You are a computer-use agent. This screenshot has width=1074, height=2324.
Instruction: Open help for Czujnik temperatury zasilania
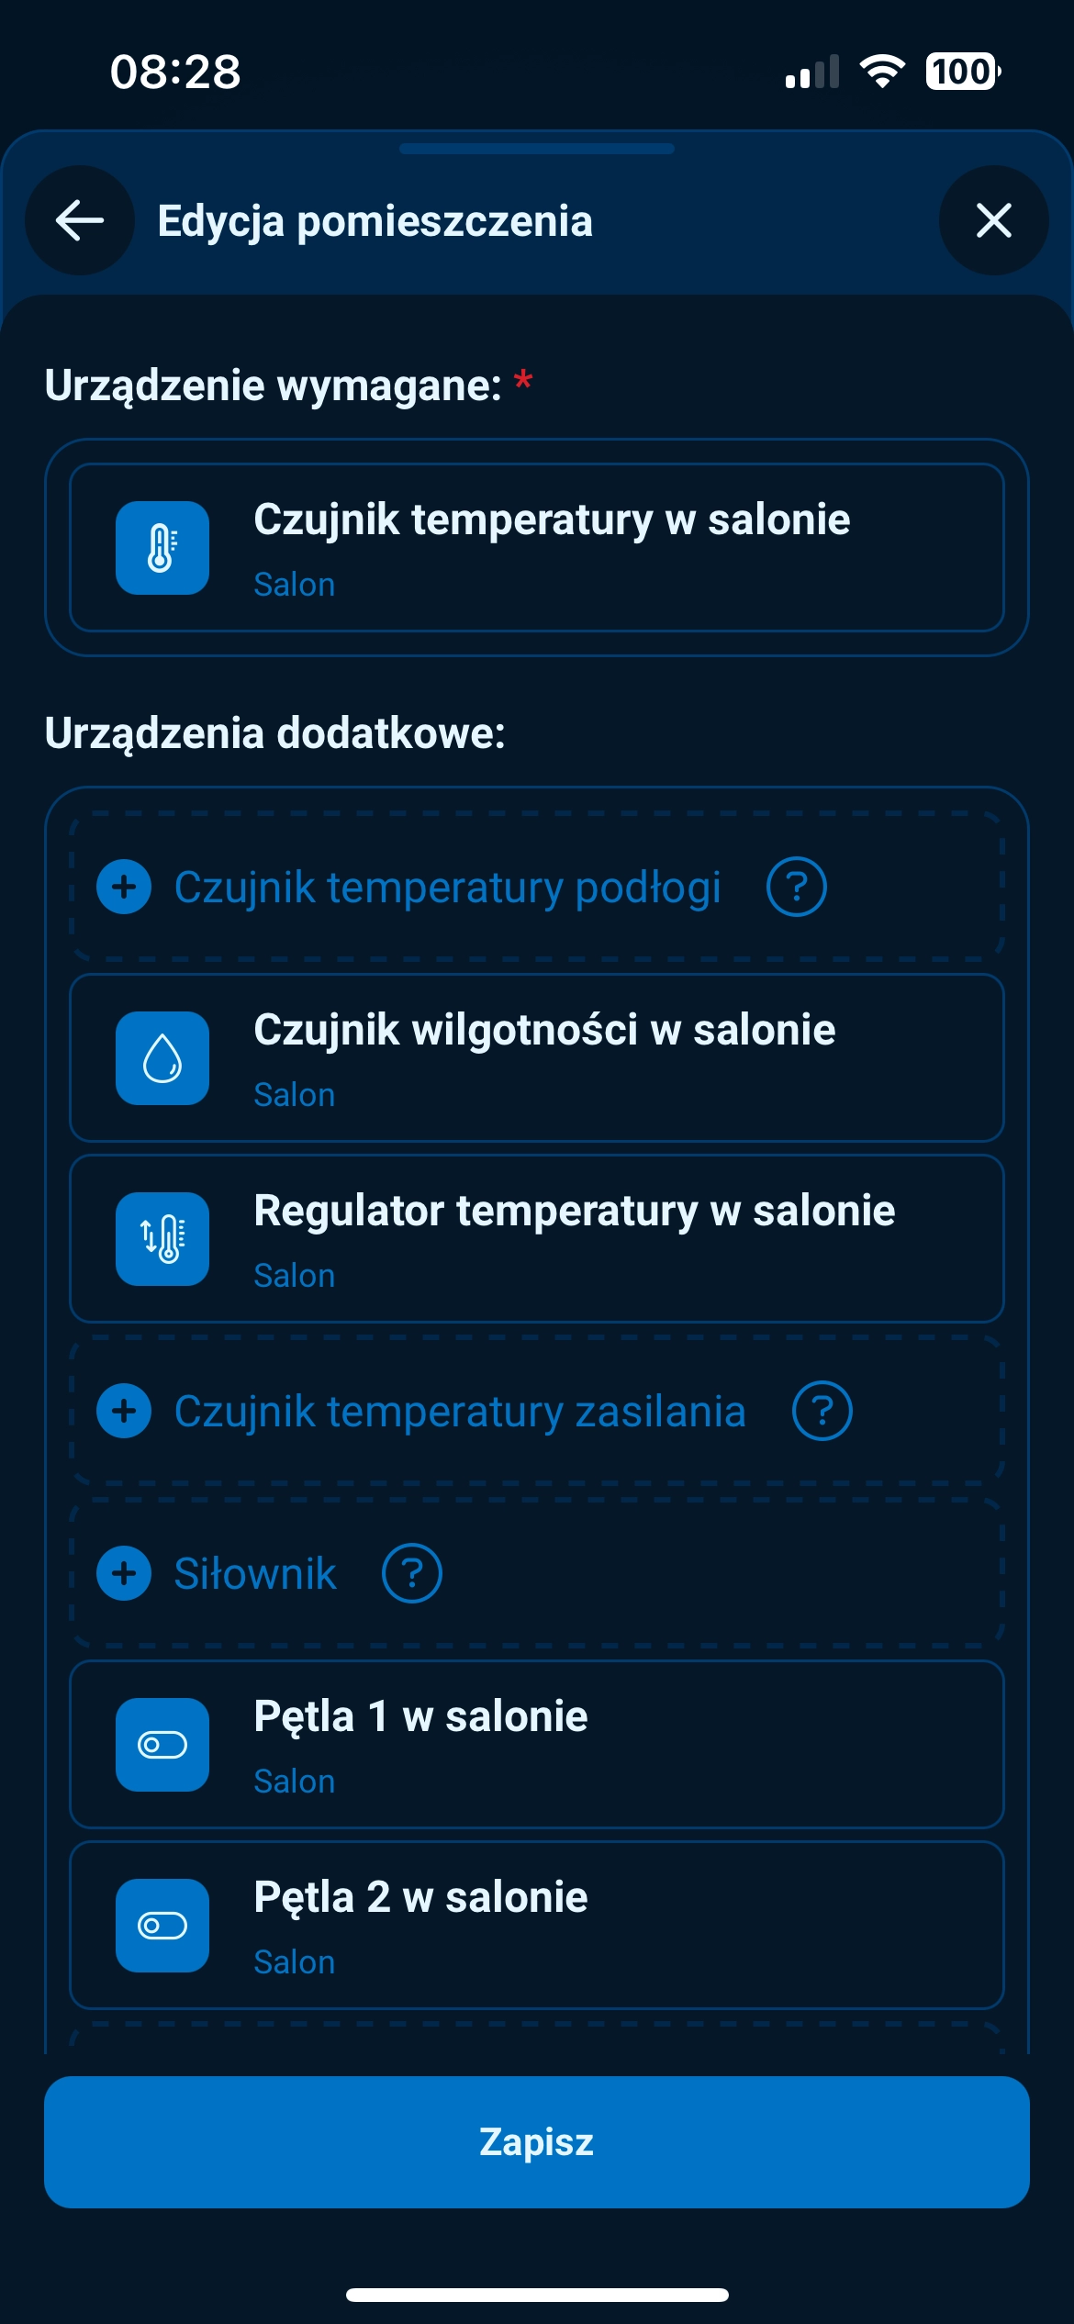pos(822,1411)
